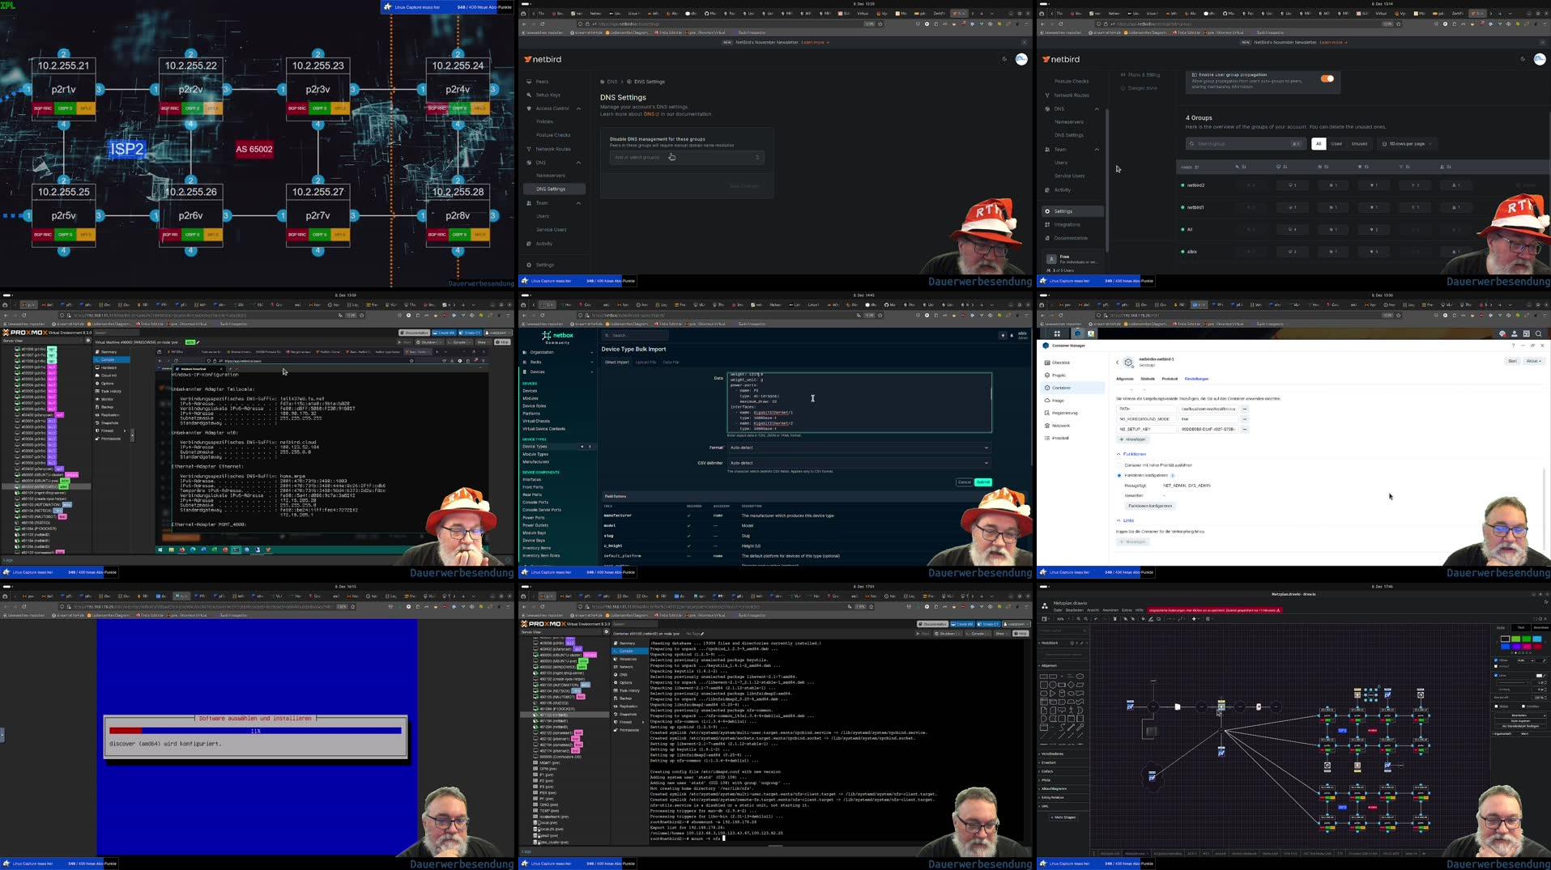Viewport: 1551px width, 870px height.
Task: Click Setup Keys icon in netbird DNS Settings sidebar
Action: 529,95
